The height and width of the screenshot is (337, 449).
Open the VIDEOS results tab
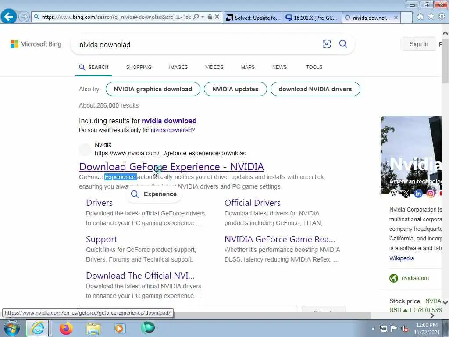pos(214,67)
